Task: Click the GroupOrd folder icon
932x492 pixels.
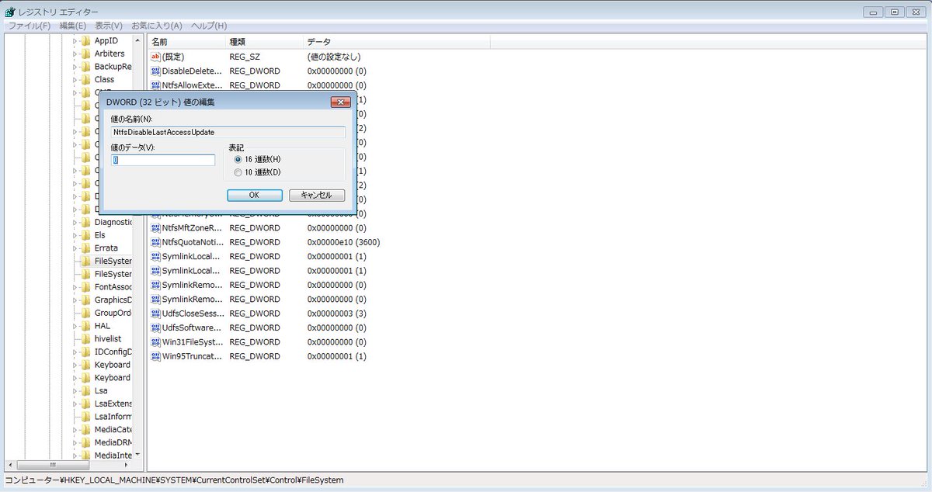Action: tap(86, 313)
